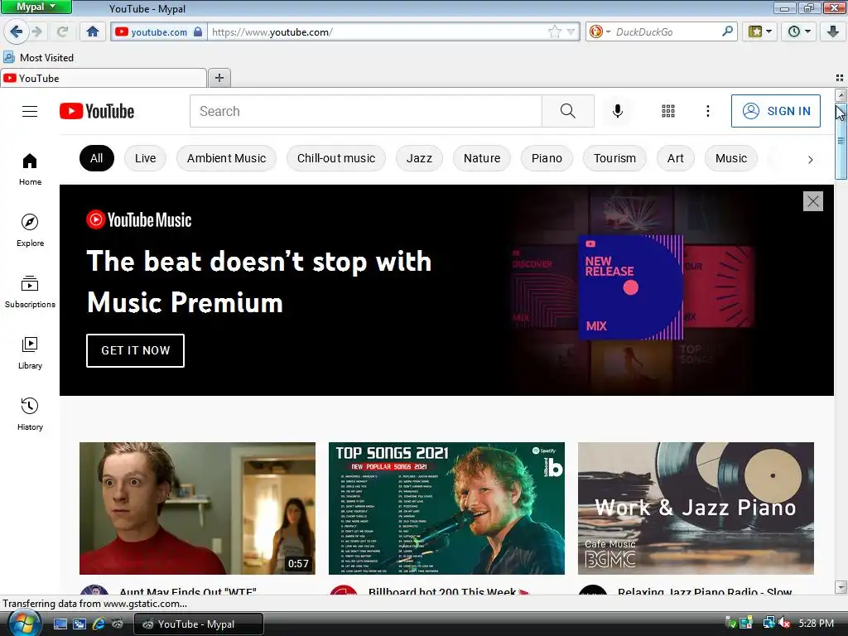The height and width of the screenshot is (636, 848).
Task: Click the list all tabs icon
Action: (840, 78)
